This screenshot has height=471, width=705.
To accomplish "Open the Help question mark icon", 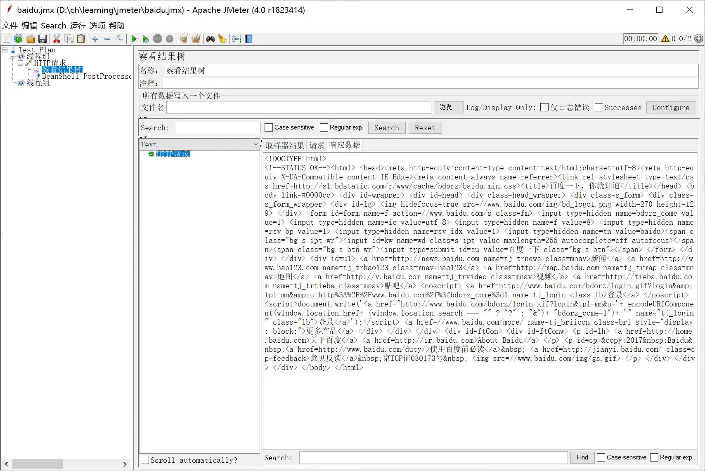I will tap(249, 39).
